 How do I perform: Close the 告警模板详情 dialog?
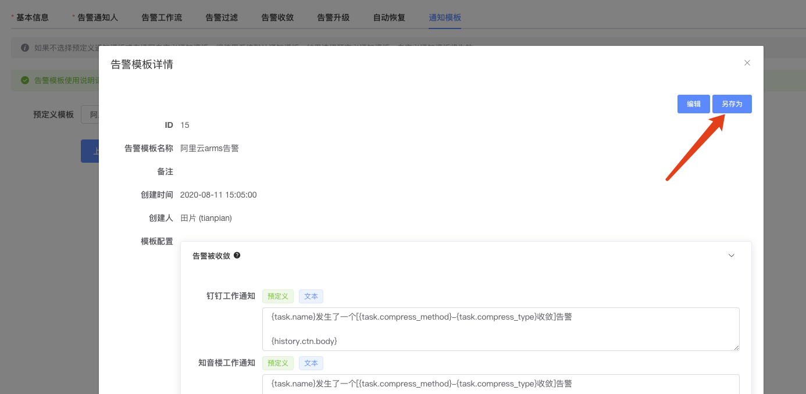coord(747,63)
